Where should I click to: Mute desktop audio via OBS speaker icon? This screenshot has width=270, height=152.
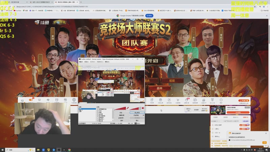(143, 108)
